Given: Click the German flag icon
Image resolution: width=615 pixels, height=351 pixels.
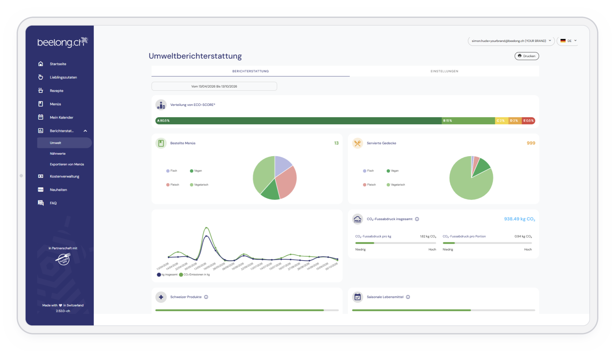Looking at the screenshot, I should (x=563, y=41).
